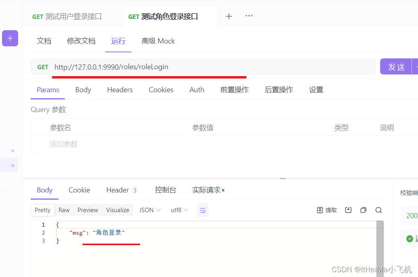View the 控制台 console tab

pyautogui.click(x=166, y=190)
